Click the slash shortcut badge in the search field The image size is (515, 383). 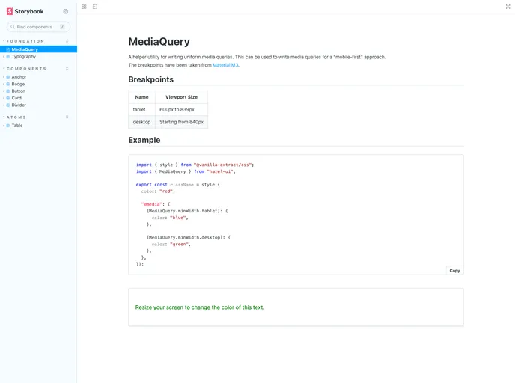pos(62,27)
